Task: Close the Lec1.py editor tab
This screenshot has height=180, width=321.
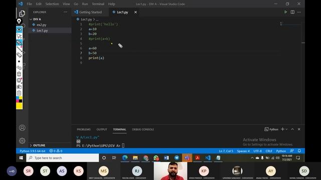Action: (x=135, y=12)
